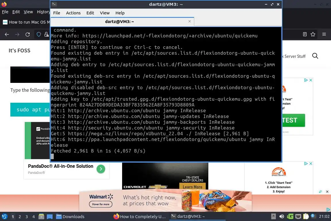Click the It's FOSS search magnifier icon
Screen dimensions: 331x221
tap(315, 56)
